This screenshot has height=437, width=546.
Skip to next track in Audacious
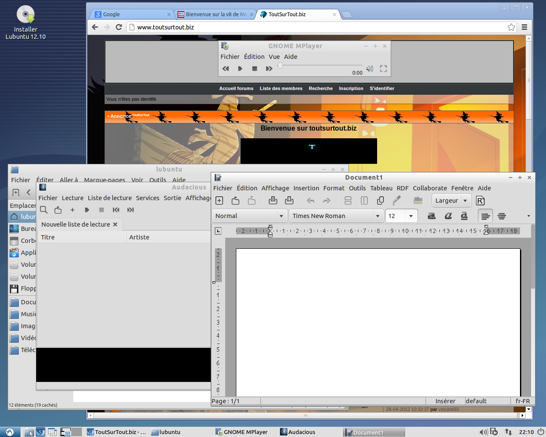131,210
